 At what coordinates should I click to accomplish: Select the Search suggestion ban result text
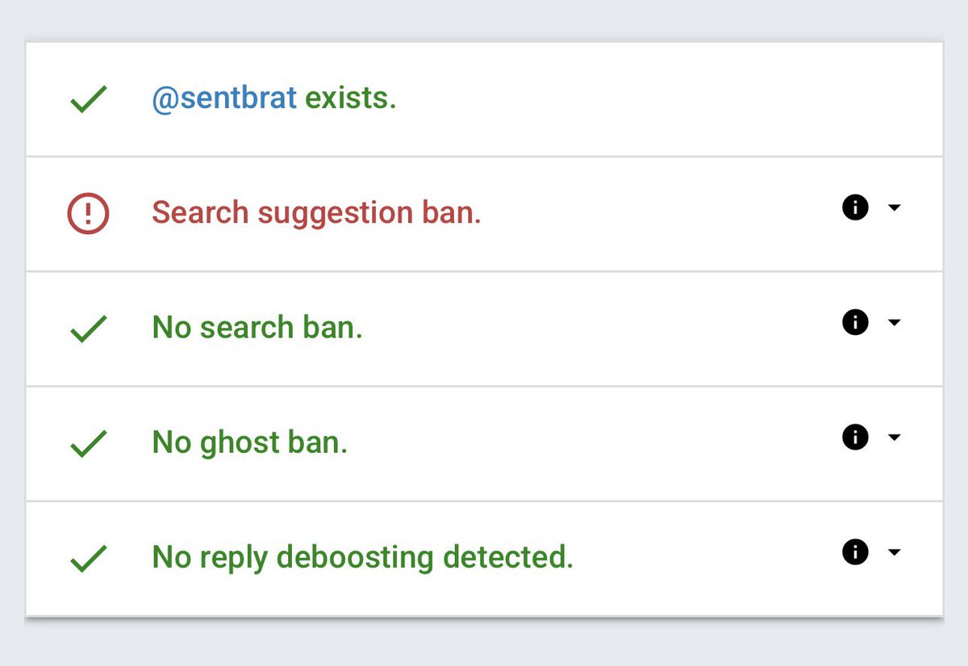coord(316,213)
